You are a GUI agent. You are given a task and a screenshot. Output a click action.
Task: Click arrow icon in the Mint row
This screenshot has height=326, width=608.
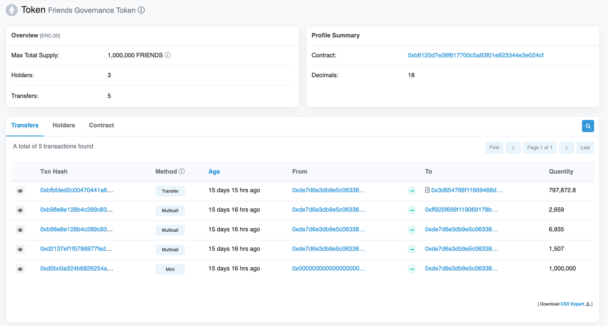[412, 269]
